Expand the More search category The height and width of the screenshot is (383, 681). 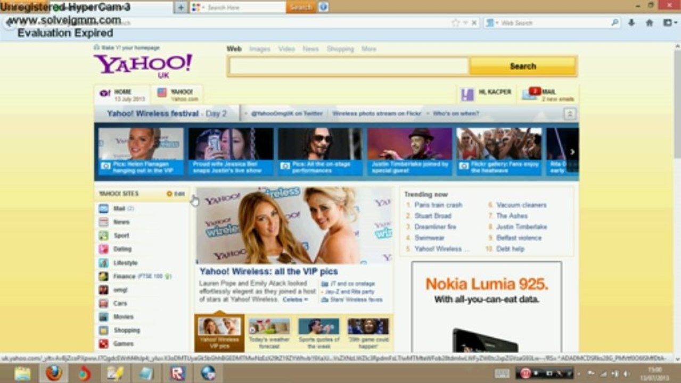[368, 49]
